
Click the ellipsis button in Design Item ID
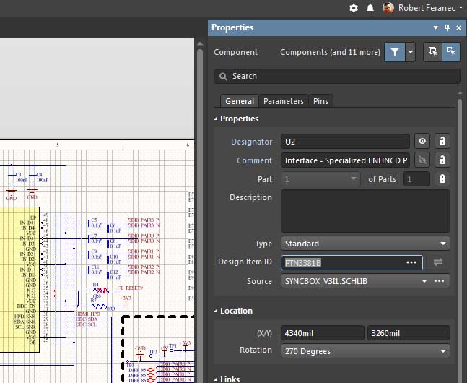pyautogui.click(x=411, y=262)
